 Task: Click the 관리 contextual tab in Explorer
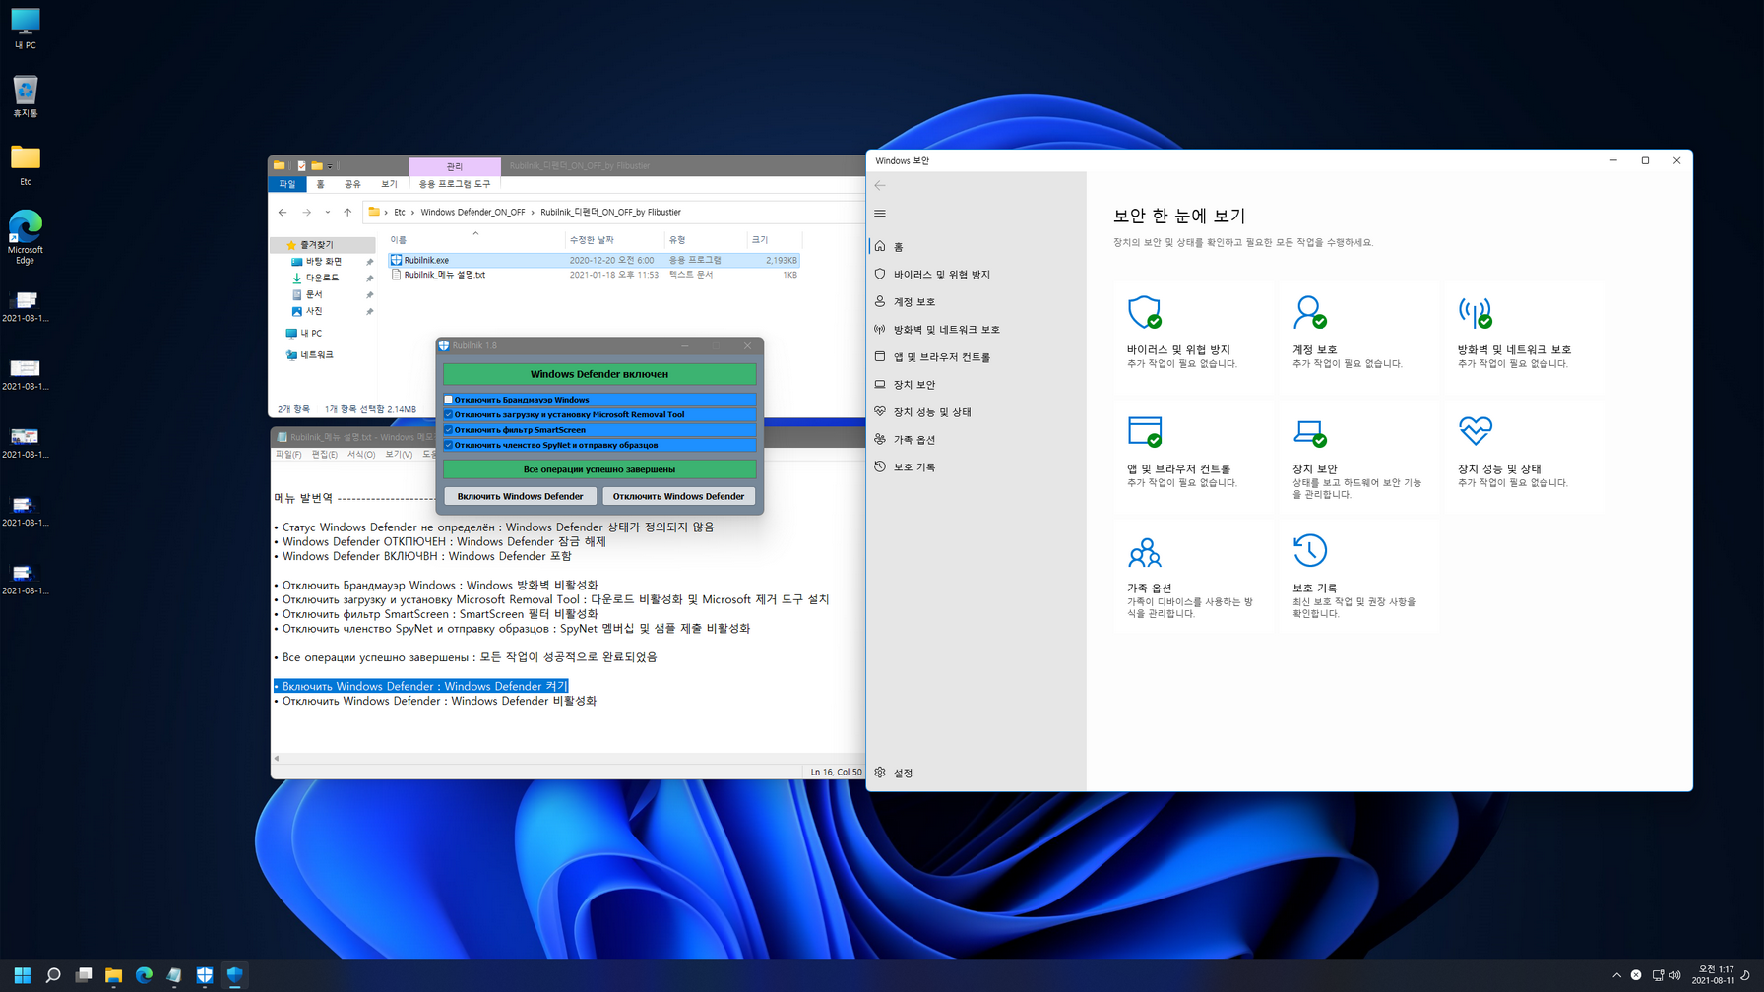[455, 166]
